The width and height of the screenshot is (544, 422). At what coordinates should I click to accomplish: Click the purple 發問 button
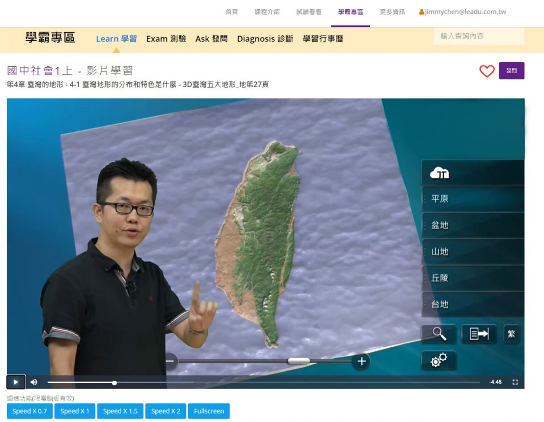coord(511,71)
